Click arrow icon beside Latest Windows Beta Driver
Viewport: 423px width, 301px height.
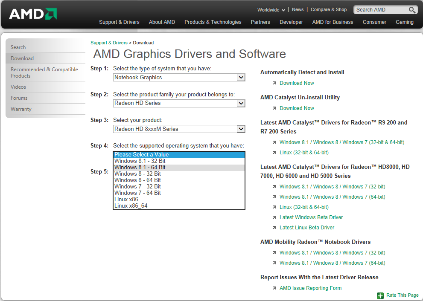point(275,217)
